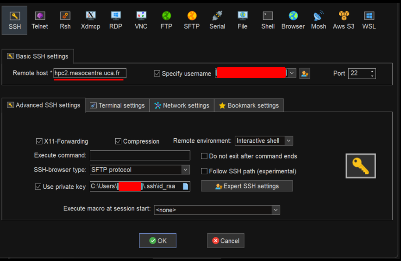Choose the Aws S3 session type
Viewport: 401px width, 261px height.
344,20
